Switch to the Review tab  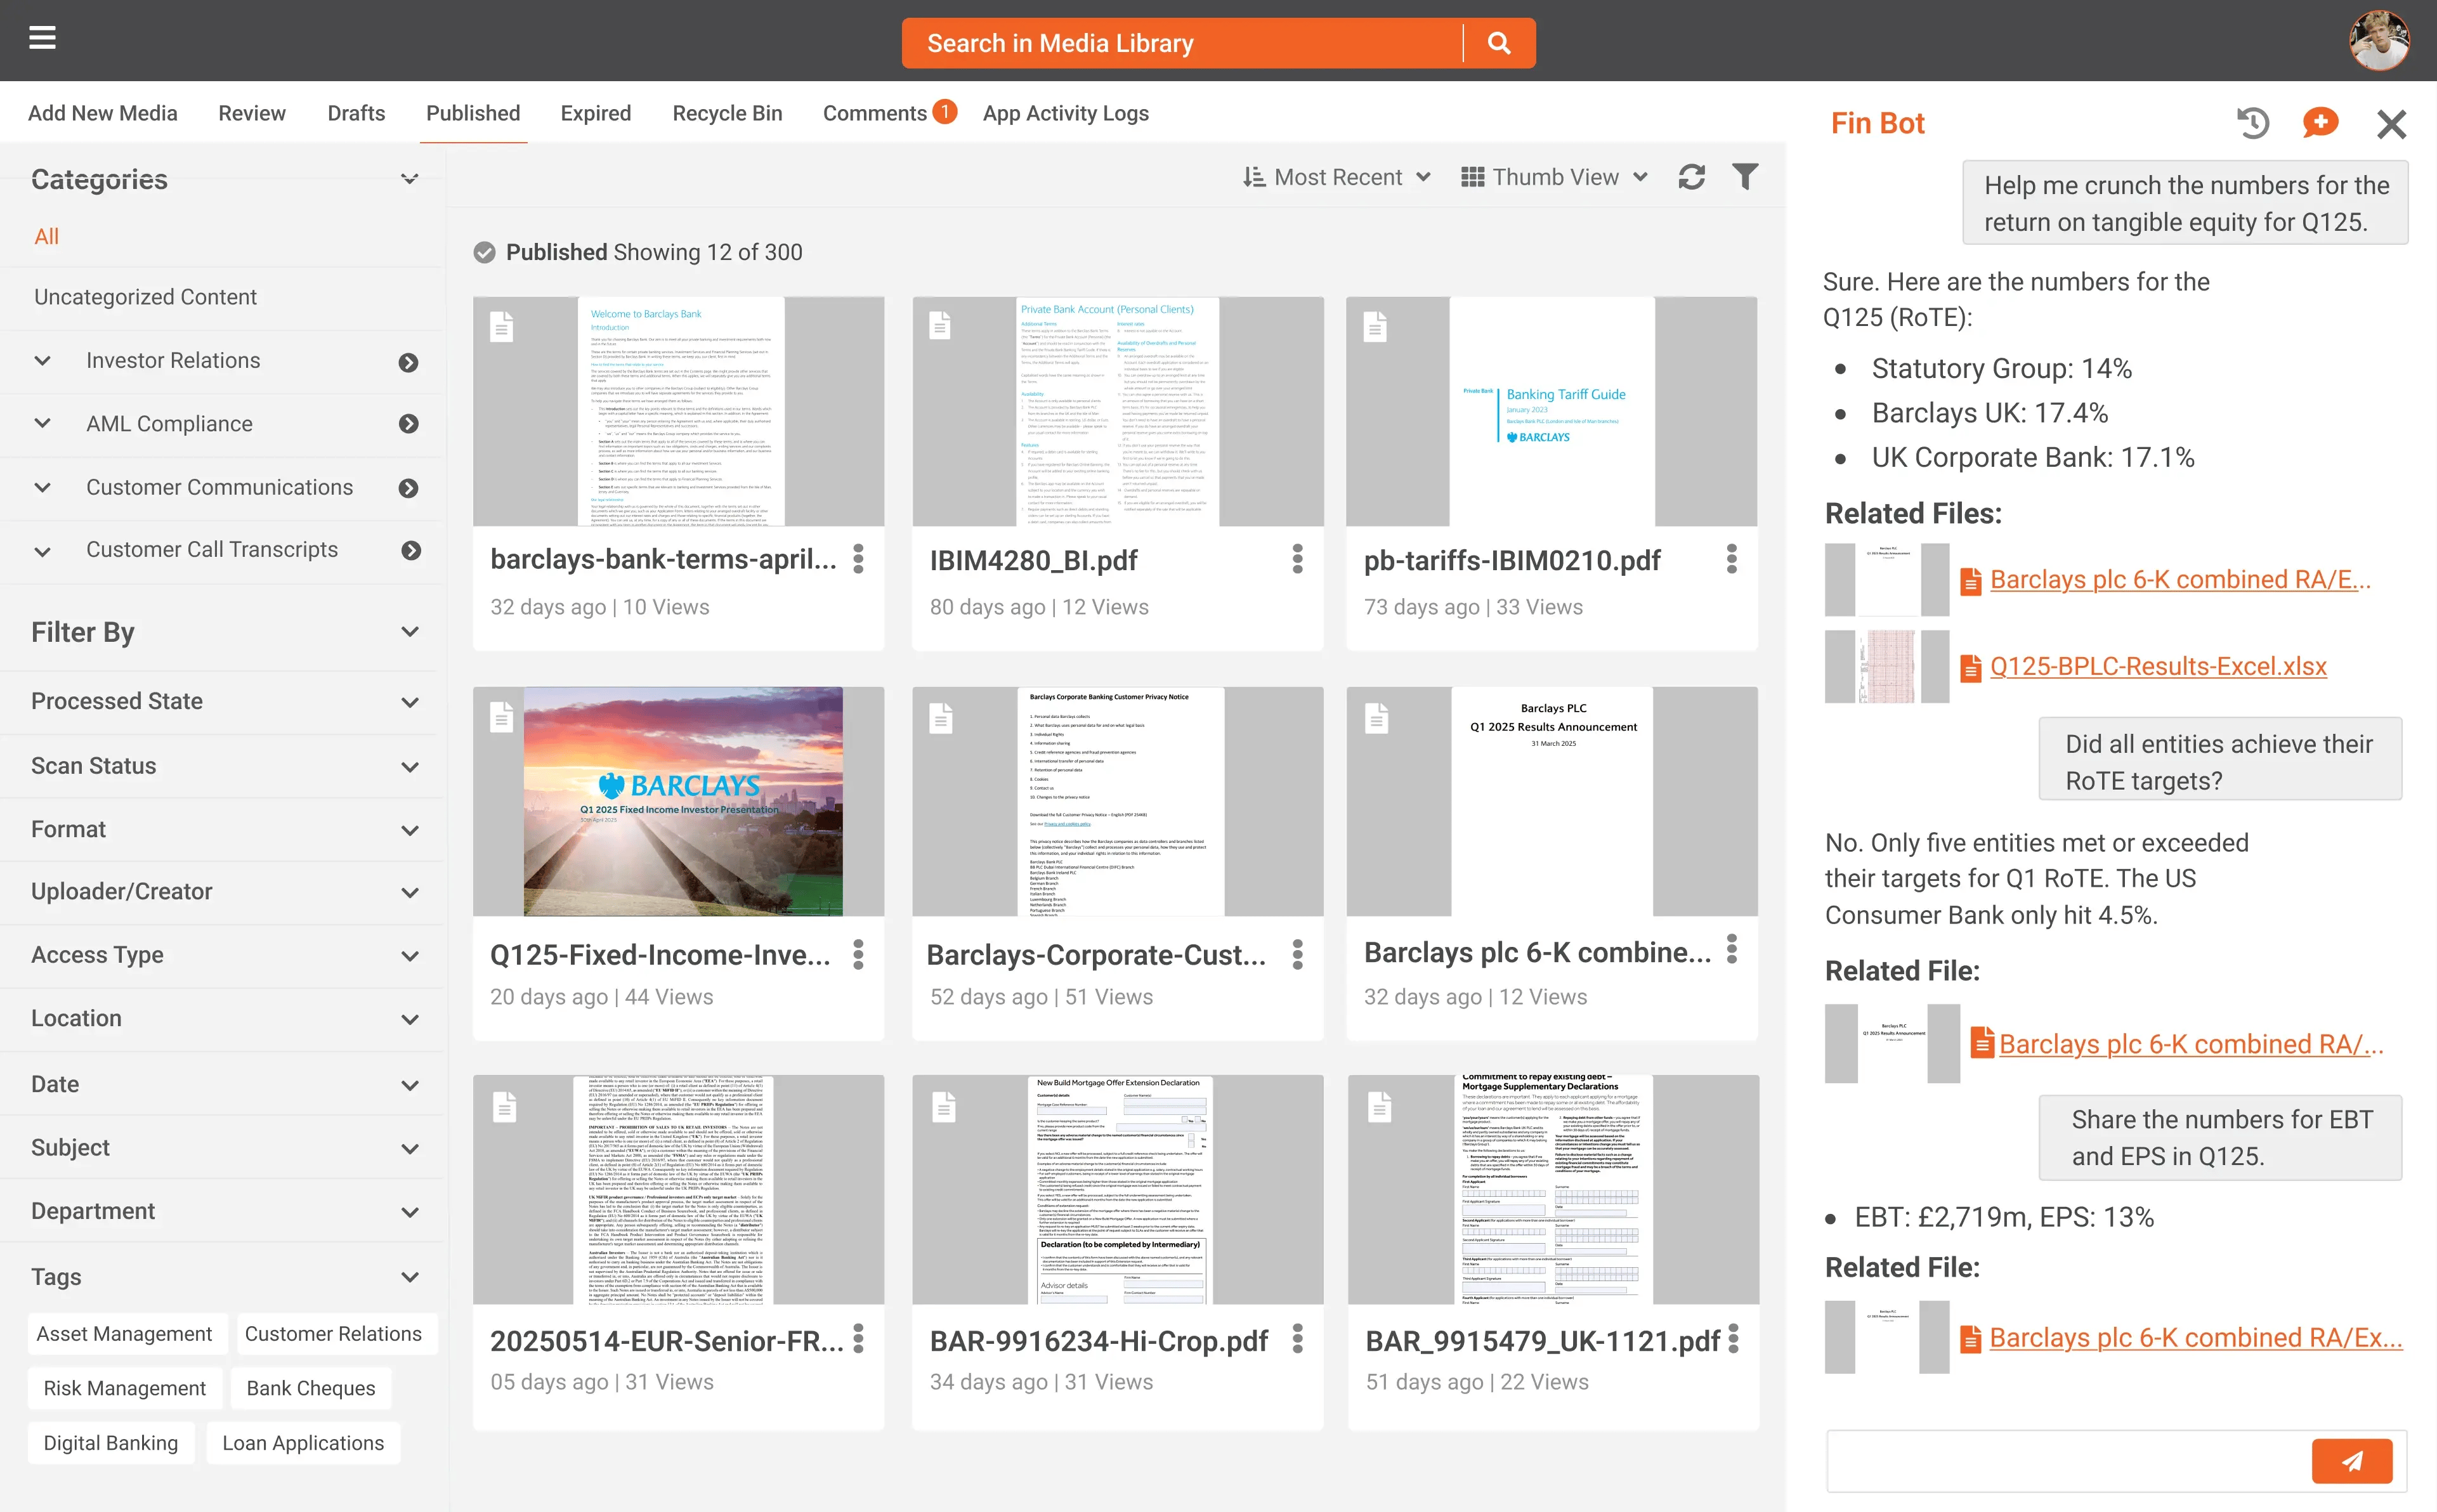(x=252, y=113)
